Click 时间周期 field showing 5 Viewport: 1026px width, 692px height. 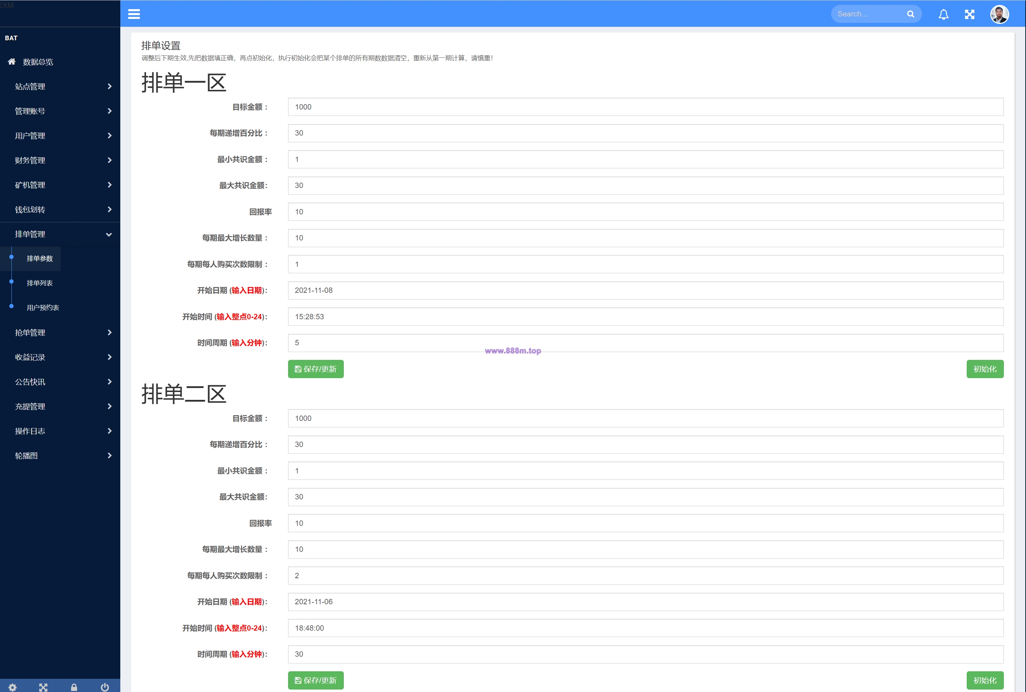tap(645, 343)
